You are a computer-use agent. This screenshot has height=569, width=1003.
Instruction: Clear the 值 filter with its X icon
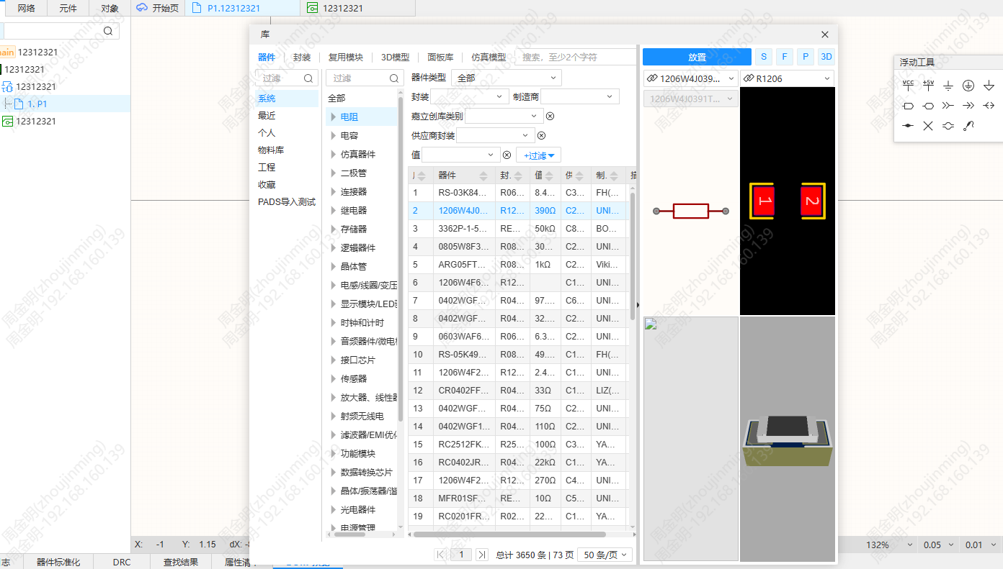[x=507, y=155]
